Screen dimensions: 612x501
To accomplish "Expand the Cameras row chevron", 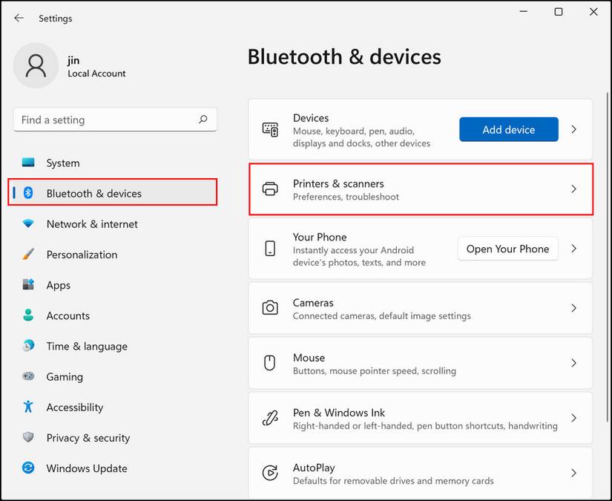I will coord(573,308).
